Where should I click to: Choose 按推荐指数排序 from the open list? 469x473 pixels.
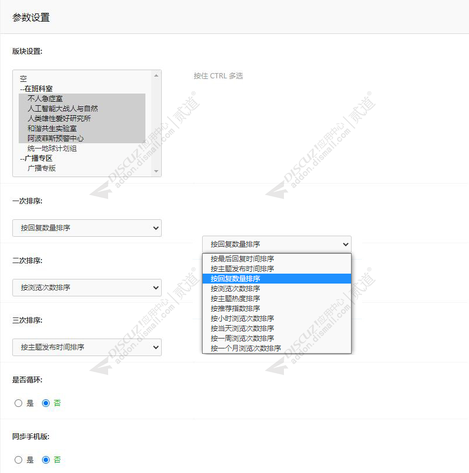click(277, 309)
